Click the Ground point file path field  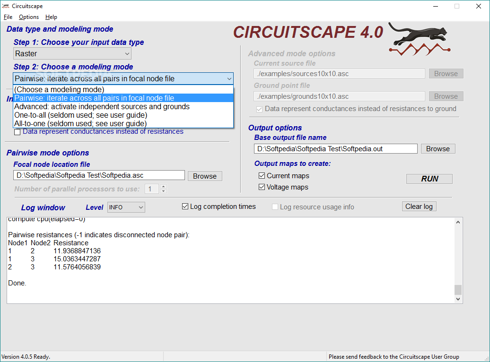[x=340, y=96]
